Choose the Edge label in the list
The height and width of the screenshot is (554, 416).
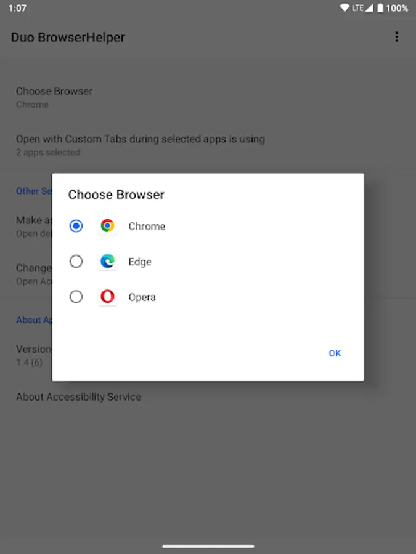pyautogui.click(x=140, y=262)
